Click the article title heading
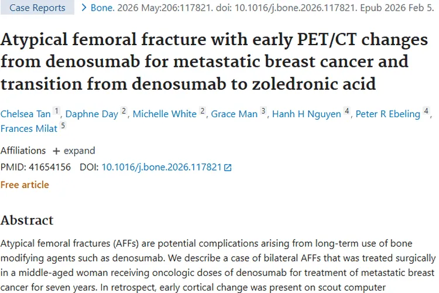The height and width of the screenshot is (293, 439). [214, 62]
